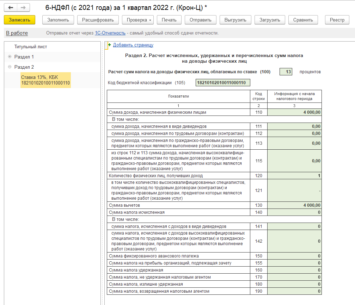Click the В работе status link

(17, 33)
